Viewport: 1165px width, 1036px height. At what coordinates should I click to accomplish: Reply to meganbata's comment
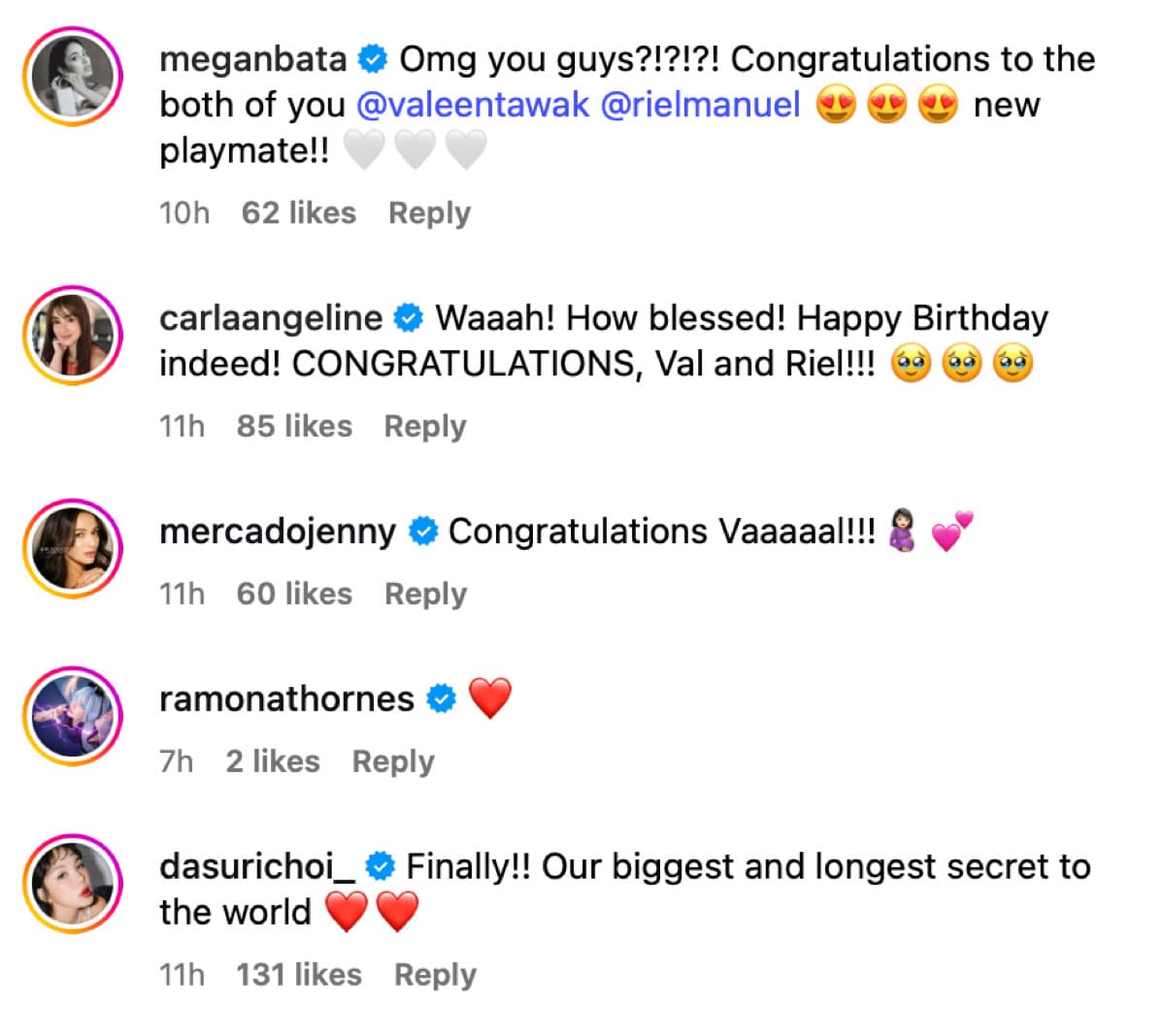point(429,213)
